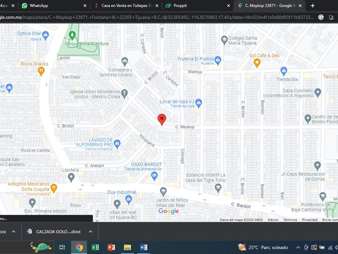The image size is (338, 254).
Task: Select the Óptica Shar shopping pin
Action: point(45,35)
